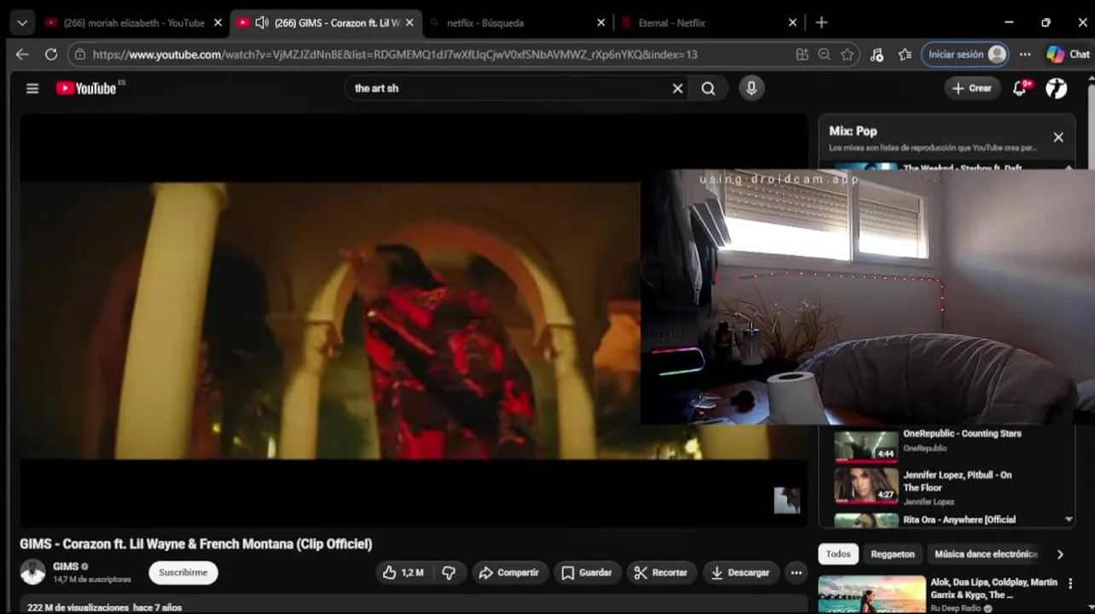Go back to the previous page

point(22,55)
